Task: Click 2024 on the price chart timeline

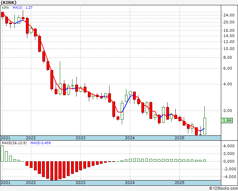Action: coord(130,138)
